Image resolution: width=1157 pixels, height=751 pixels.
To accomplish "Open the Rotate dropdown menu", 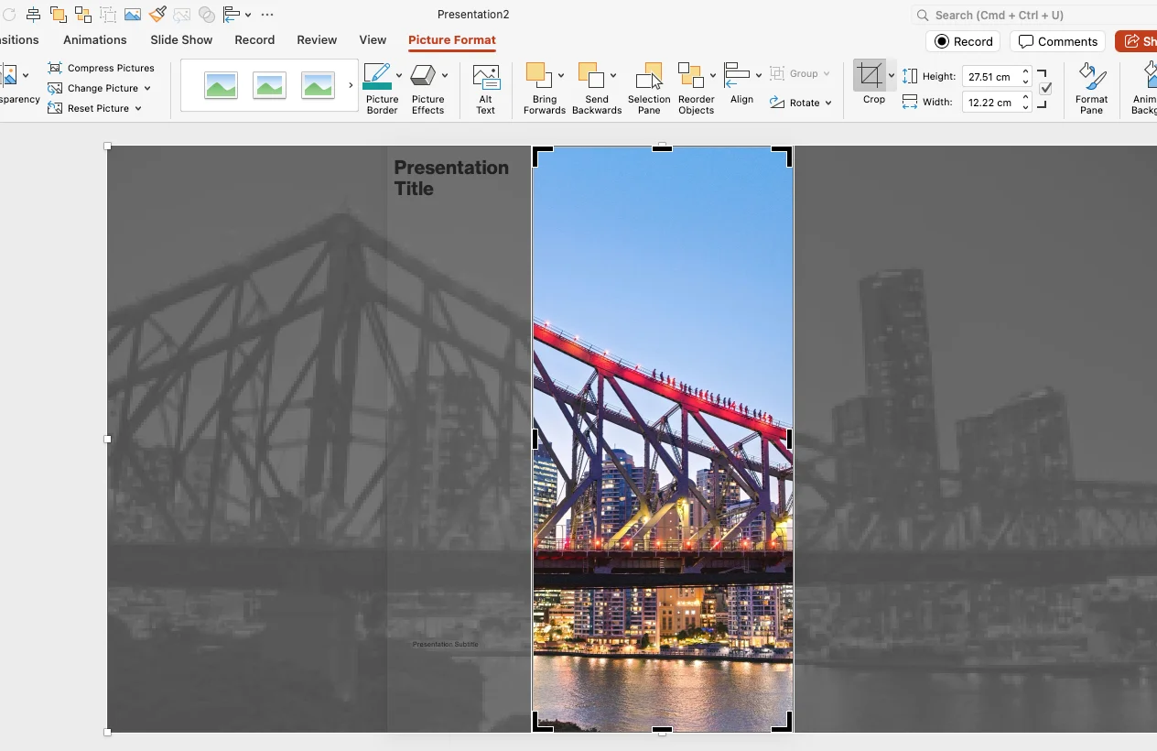I will click(801, 103).
